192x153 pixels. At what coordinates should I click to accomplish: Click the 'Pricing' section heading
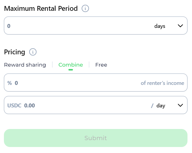coord(14,52)
